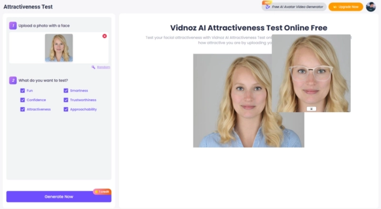Uncheck the Smartness checkbox

pos(66,90)
